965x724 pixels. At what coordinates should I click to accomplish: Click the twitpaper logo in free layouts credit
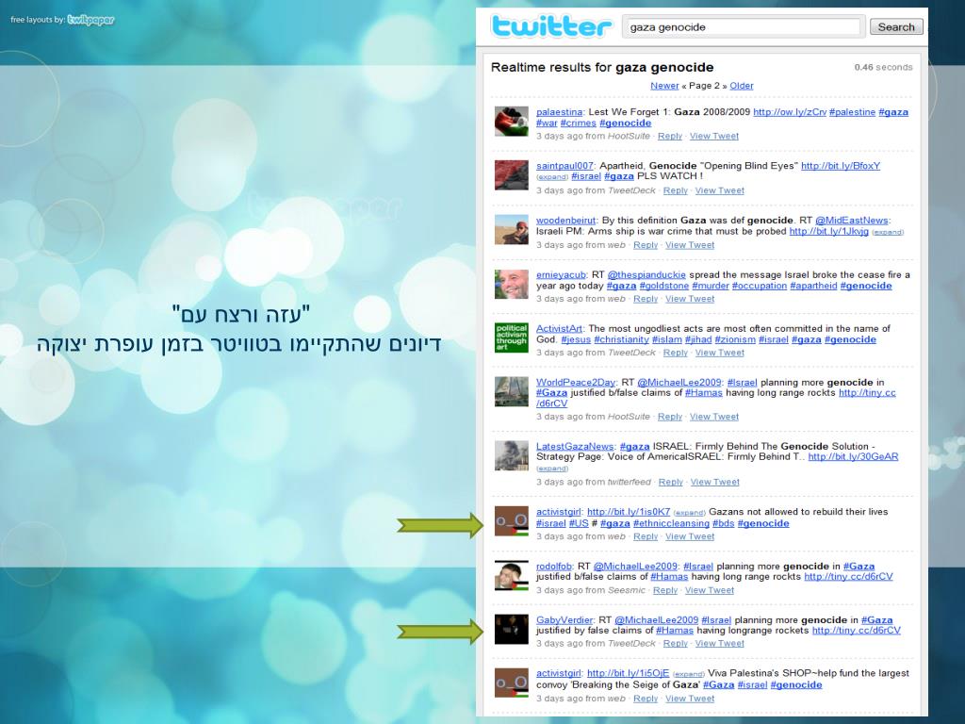click(90, 20)
